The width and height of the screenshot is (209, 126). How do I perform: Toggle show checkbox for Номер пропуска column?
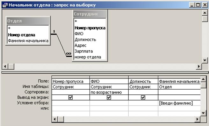coord(70,98)
